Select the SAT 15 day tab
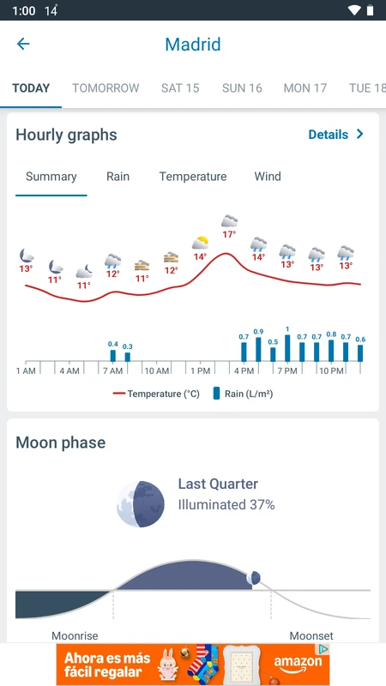 click(x=180, y=88)
